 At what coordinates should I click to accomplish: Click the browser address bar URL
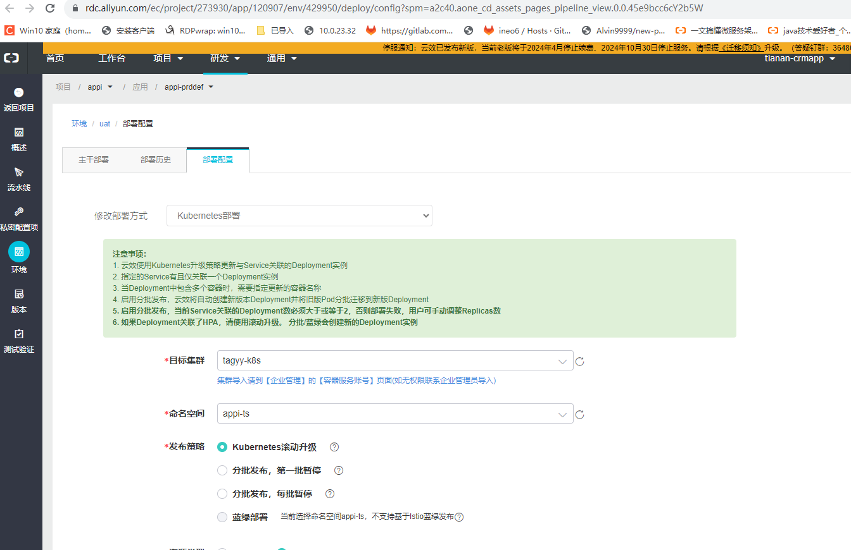[x=394, y=9]
